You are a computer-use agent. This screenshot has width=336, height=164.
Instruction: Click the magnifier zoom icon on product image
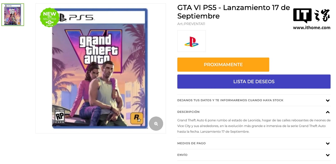pyautogui.click(x=156, y=124)
